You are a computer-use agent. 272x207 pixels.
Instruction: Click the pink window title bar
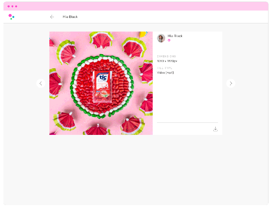click(x=136, y=6)
